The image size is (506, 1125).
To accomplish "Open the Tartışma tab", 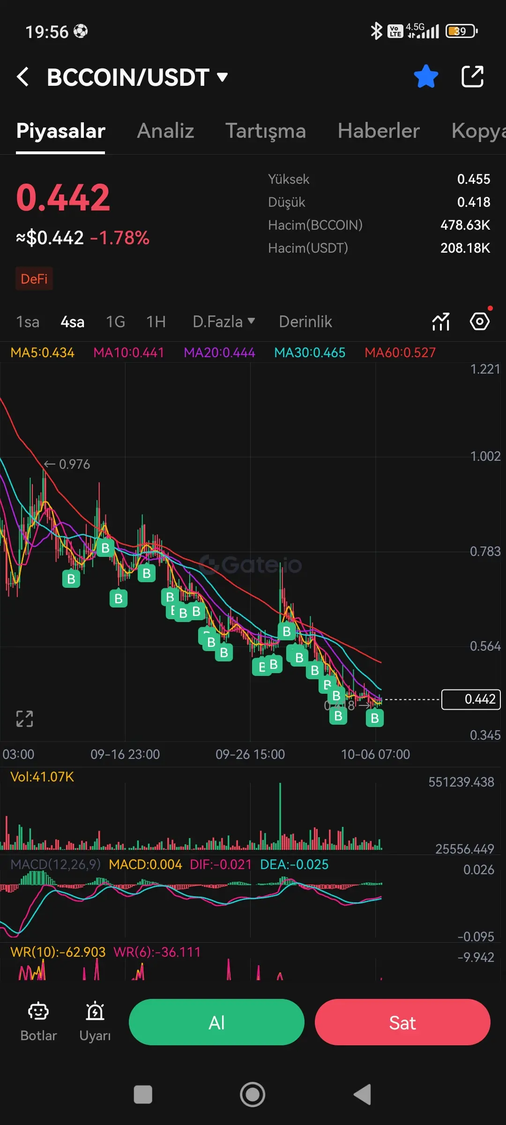I will (266, 131).
